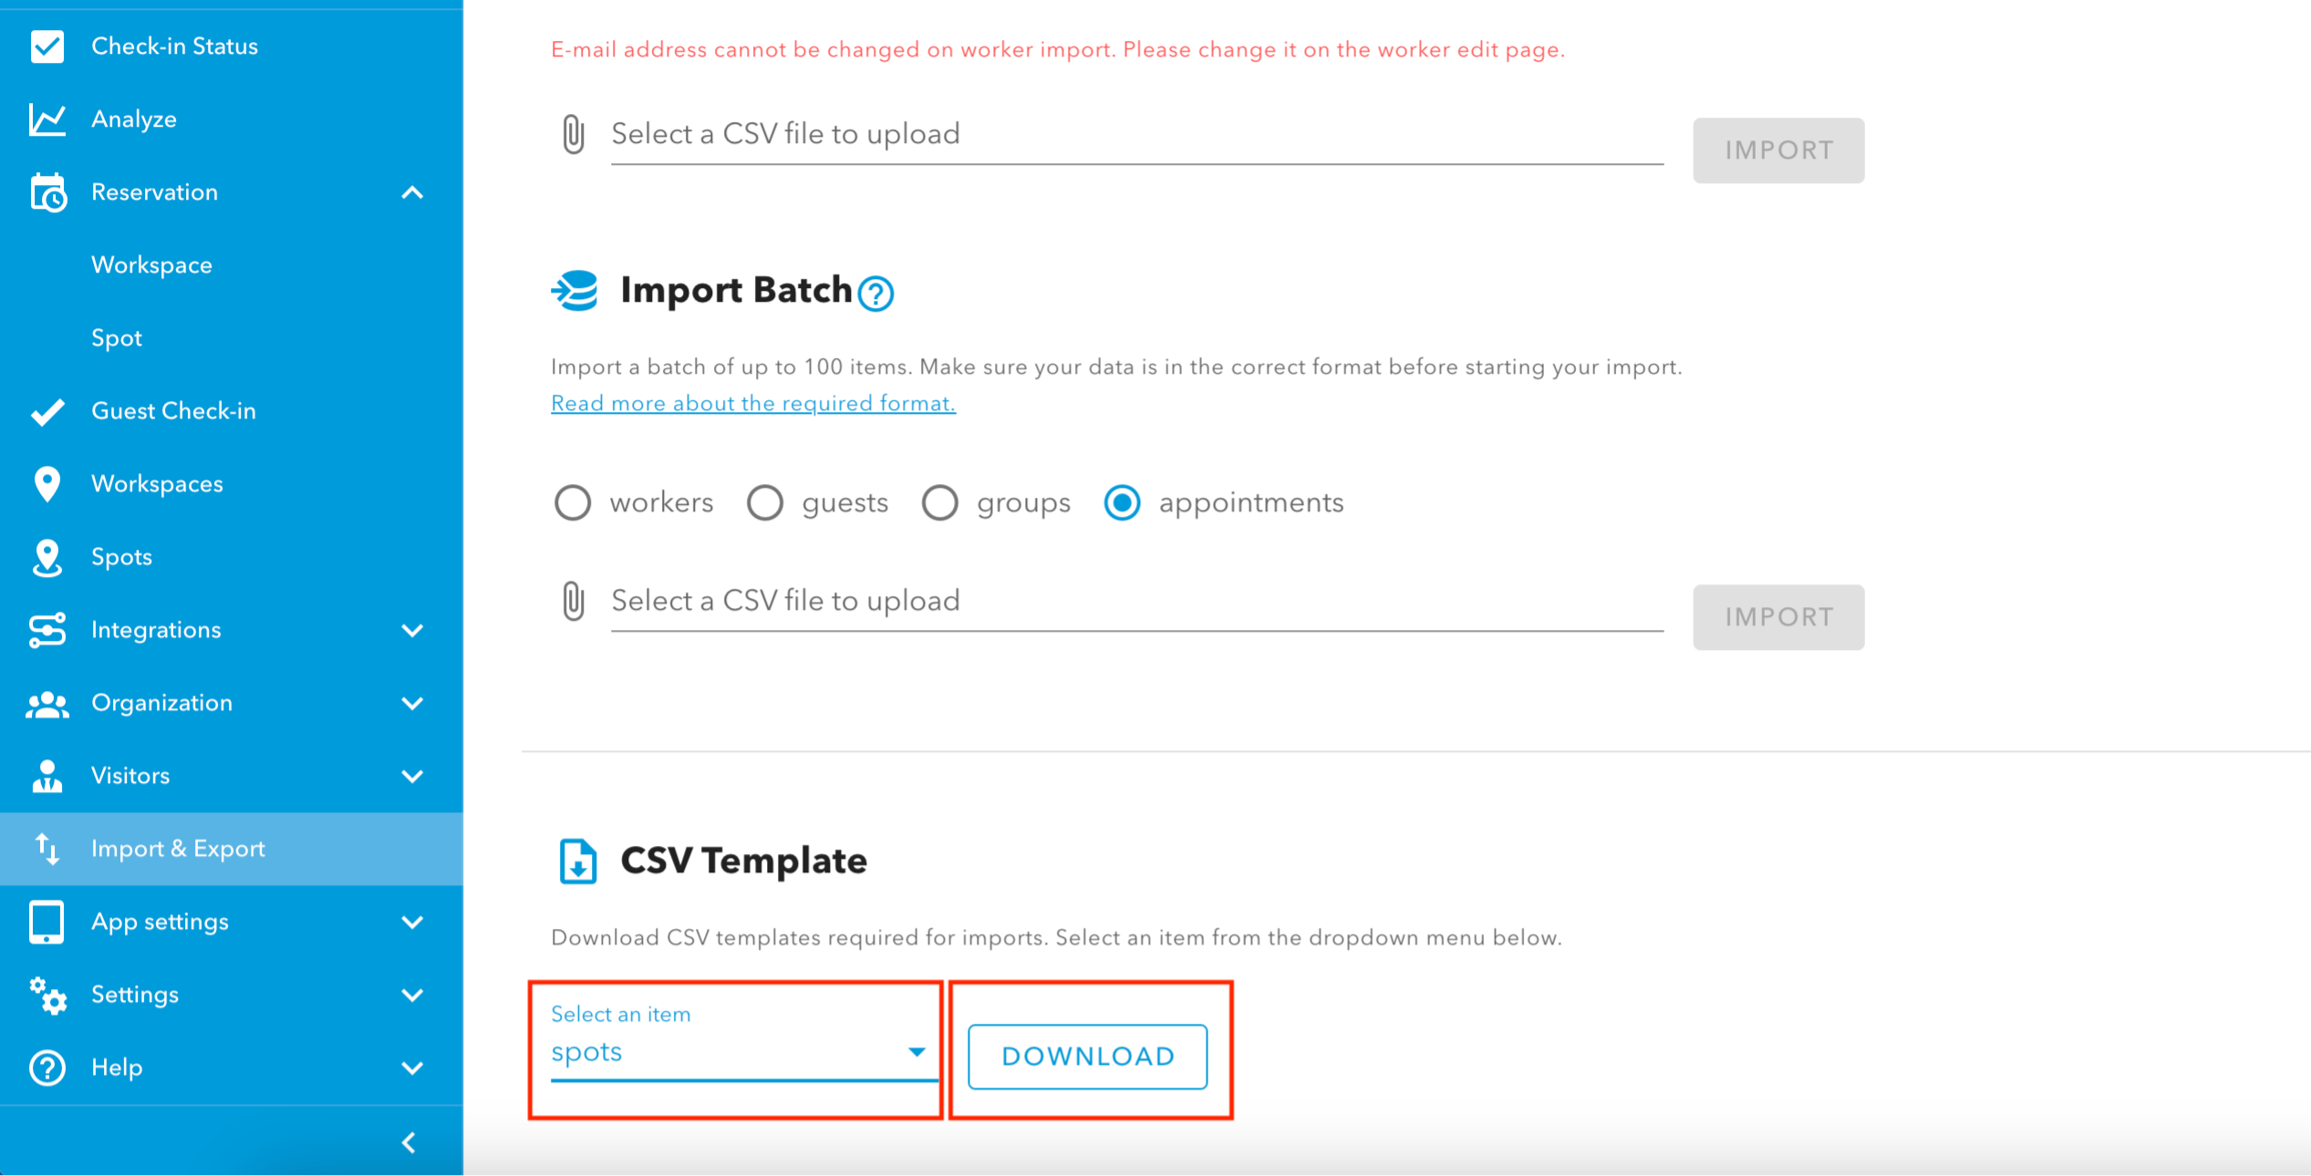The width and height of the screenshot is (2311, 1176).
Task: Click the Visitors person icon
Action: click(x=47, y=776)
